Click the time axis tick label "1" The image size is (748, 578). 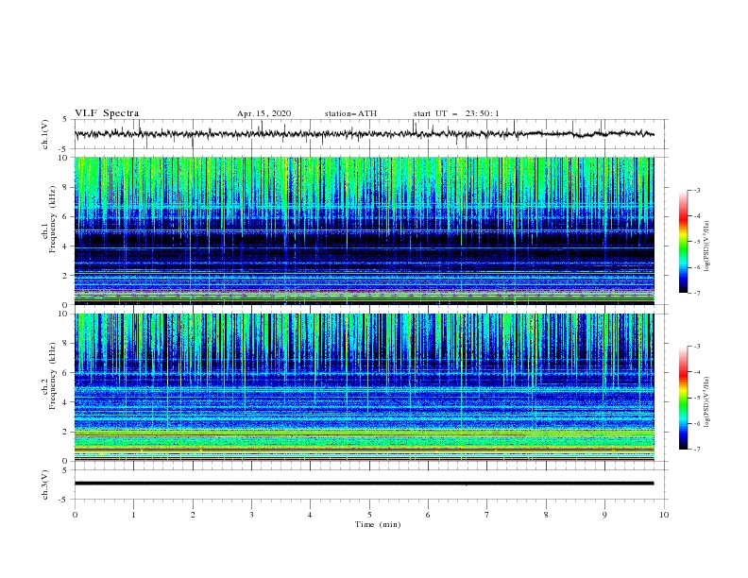[x=133, y=515]
